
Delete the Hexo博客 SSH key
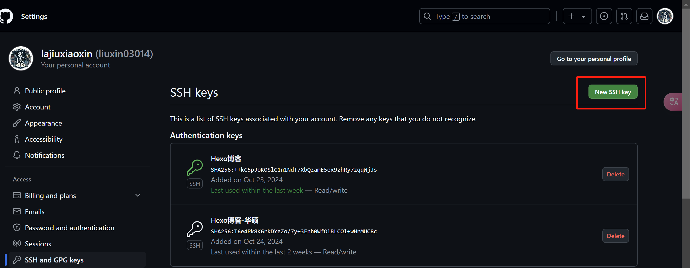click(x=615, y=174)
